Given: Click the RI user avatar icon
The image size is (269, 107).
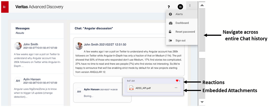Looking at the screenshot, I should point(180,7).
